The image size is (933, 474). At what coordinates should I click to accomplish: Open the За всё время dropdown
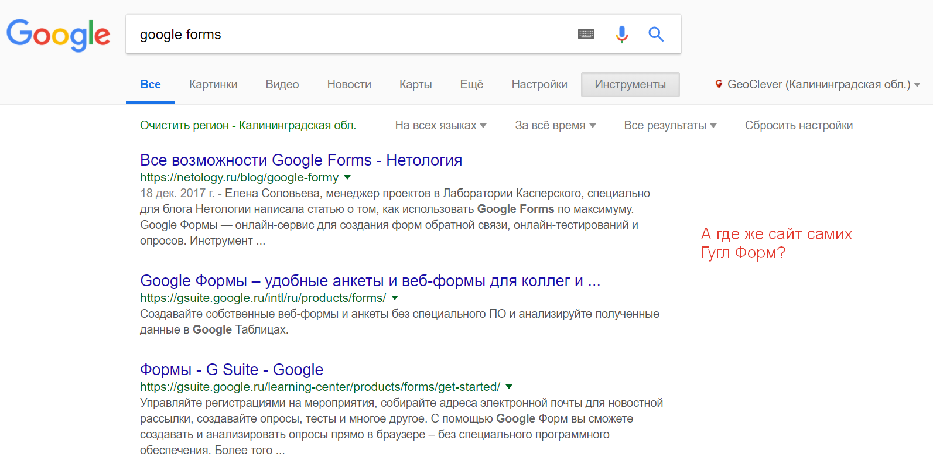tap(555, 125)
